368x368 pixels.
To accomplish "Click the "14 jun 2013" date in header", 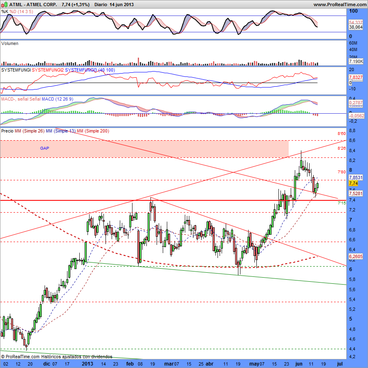I will pos(121,4).
